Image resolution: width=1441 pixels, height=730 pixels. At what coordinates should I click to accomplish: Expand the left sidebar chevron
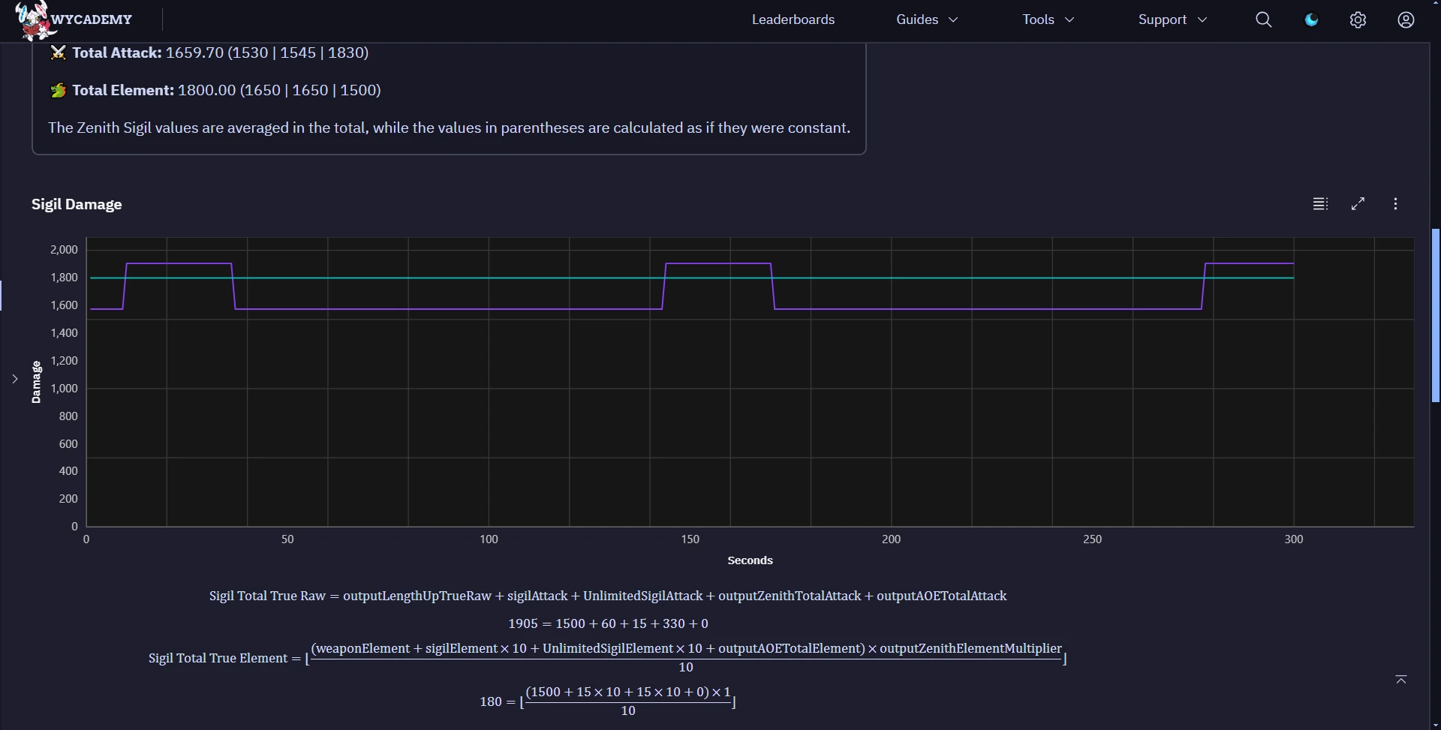coord(14,379)
